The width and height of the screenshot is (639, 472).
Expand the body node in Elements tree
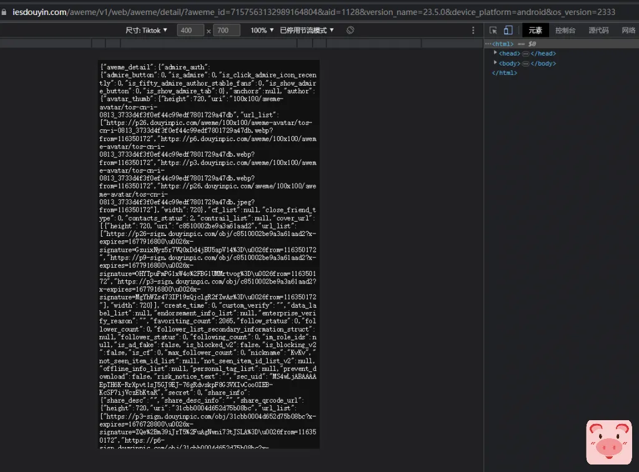click(x=495, y=62)
